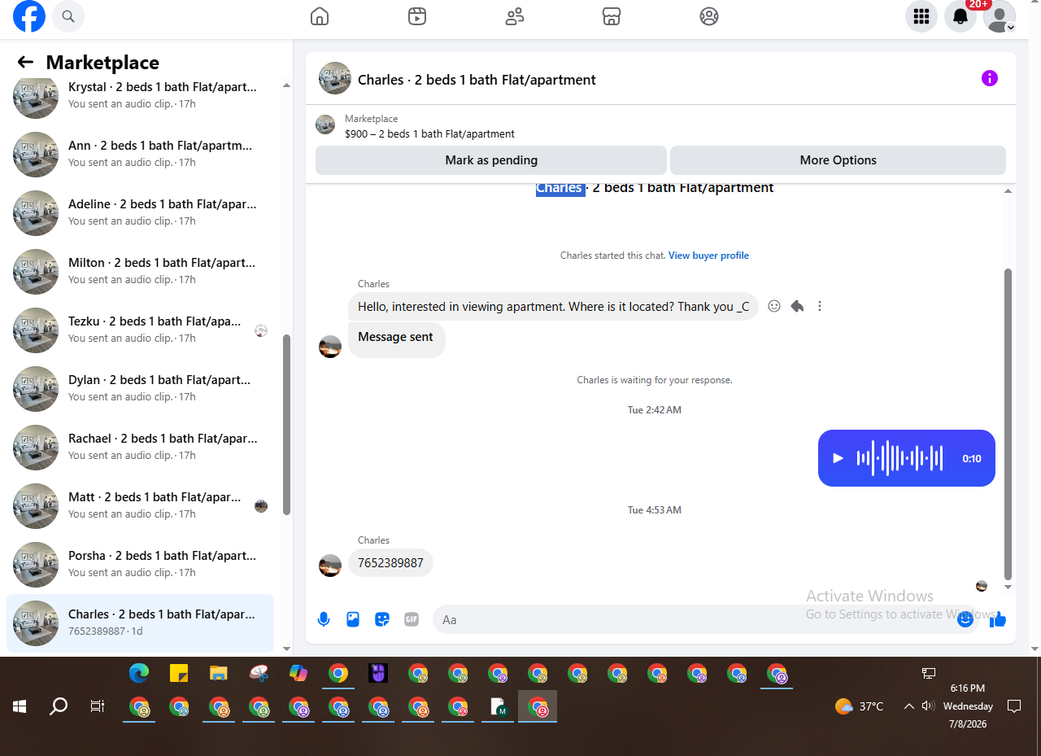Open Adeline's conversation
The width and height of the screenshot is (1041, 756).
140,213
